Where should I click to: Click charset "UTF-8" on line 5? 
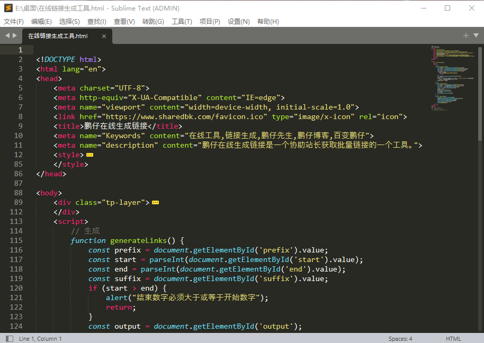coord(130,88)
